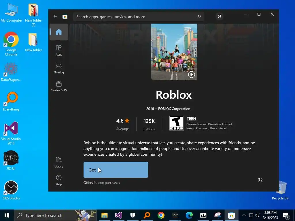Play the Roblox trailer video
Viewport: 295px width, 221px height.
(191, 75)
